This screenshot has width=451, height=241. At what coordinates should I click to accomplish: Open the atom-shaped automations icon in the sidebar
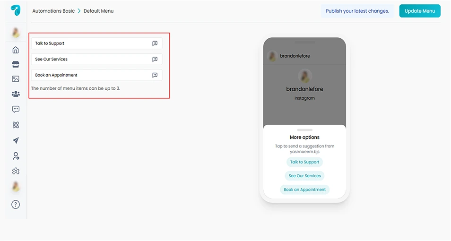tap(16, 125)
